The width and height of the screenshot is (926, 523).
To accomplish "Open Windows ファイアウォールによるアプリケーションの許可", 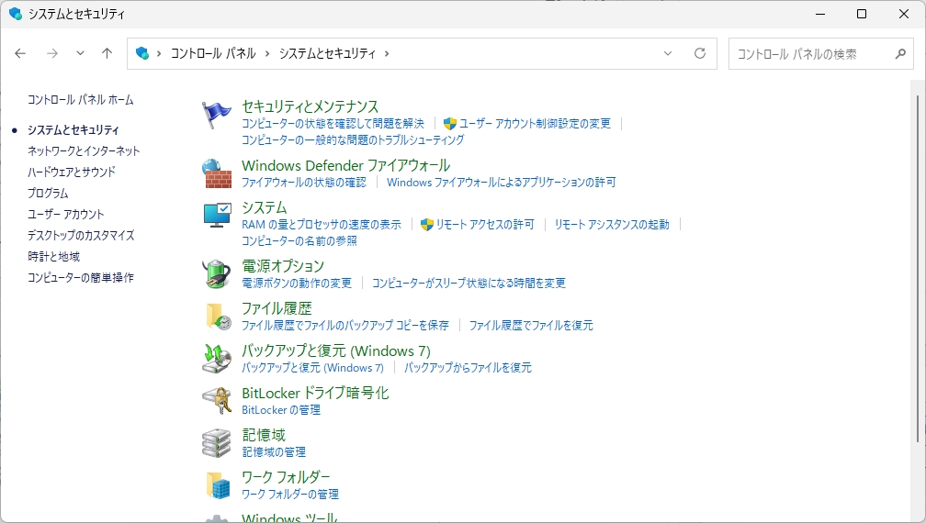I will [x=502, y=183].
